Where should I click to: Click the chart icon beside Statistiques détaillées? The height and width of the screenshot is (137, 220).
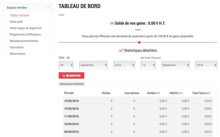pos(121,50)
